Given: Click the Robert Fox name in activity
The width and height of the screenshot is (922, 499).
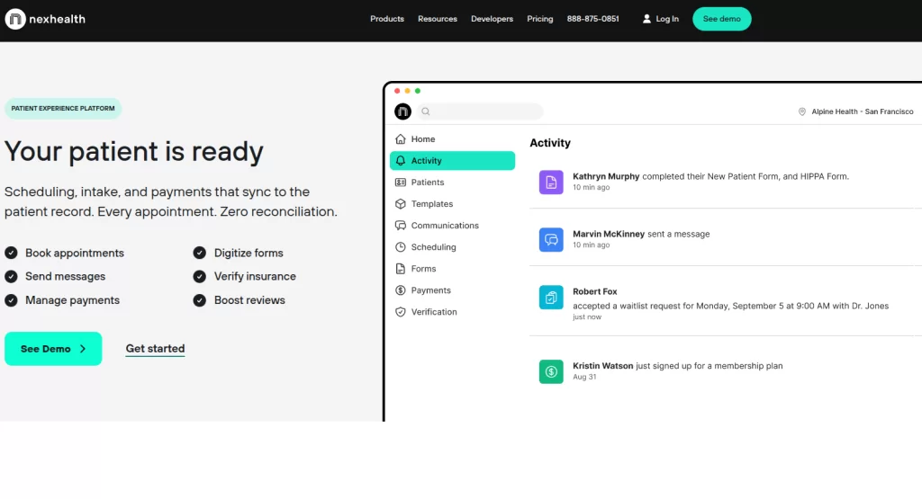Looking at the screenshot, I should 595,292.
